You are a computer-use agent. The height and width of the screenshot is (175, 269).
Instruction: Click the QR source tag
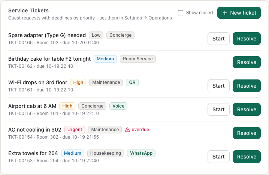[x=132, y=82]
